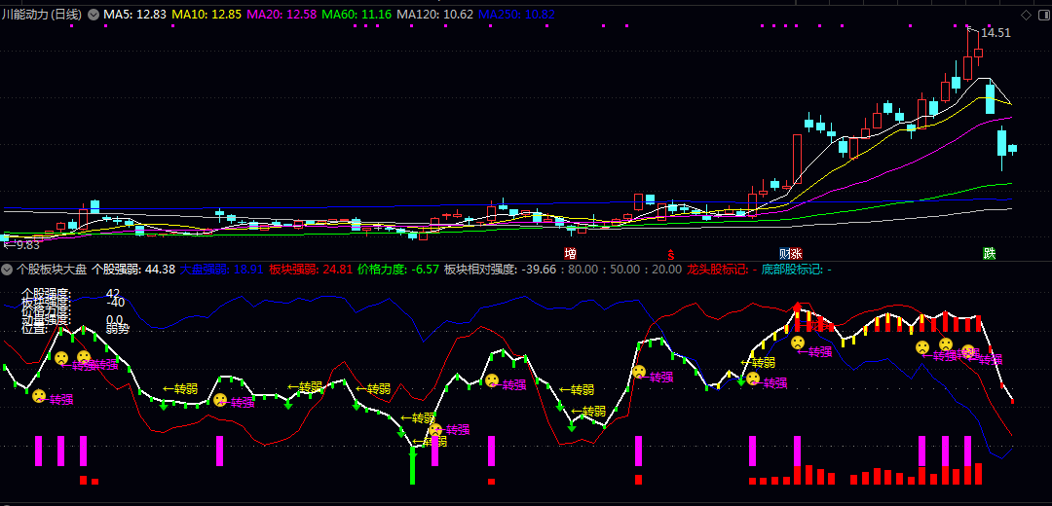
Task: Select the MA10 moving average label
Action: [x=207, y=15]
